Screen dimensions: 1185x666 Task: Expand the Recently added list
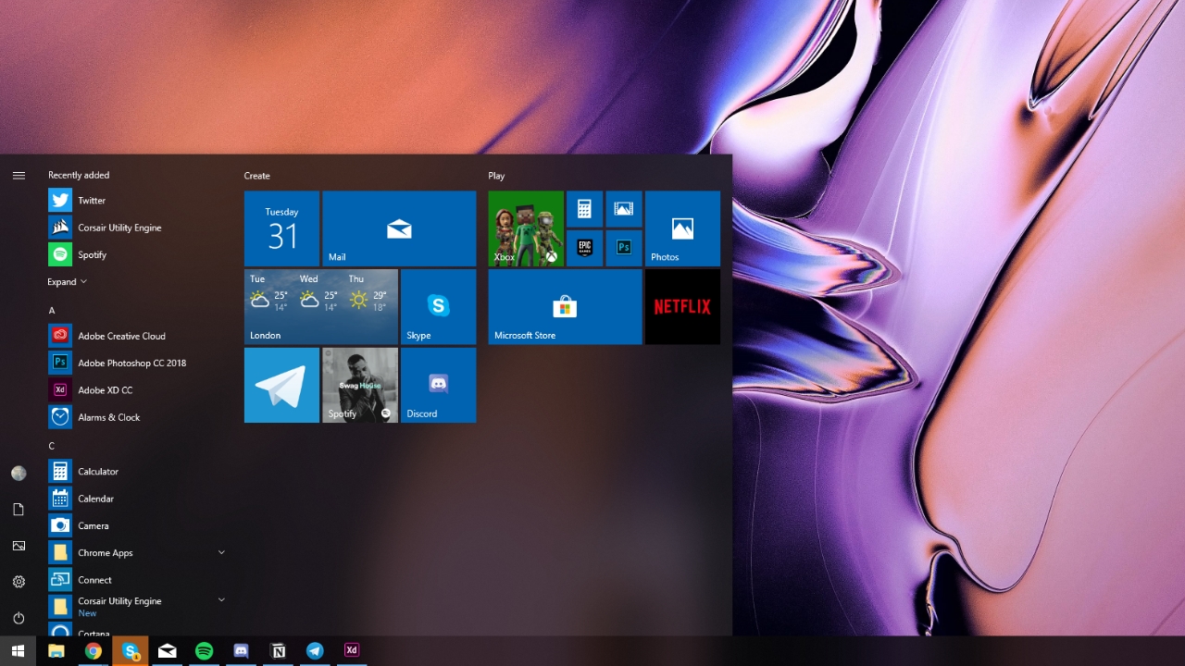coord(68,281)
